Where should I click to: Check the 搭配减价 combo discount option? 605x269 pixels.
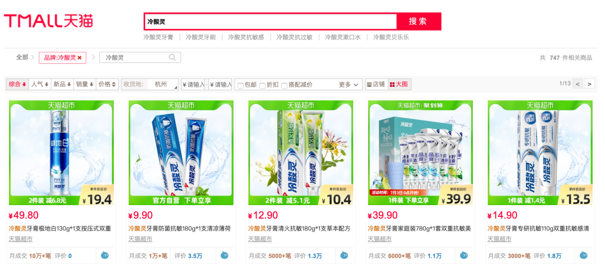(285, 85)
